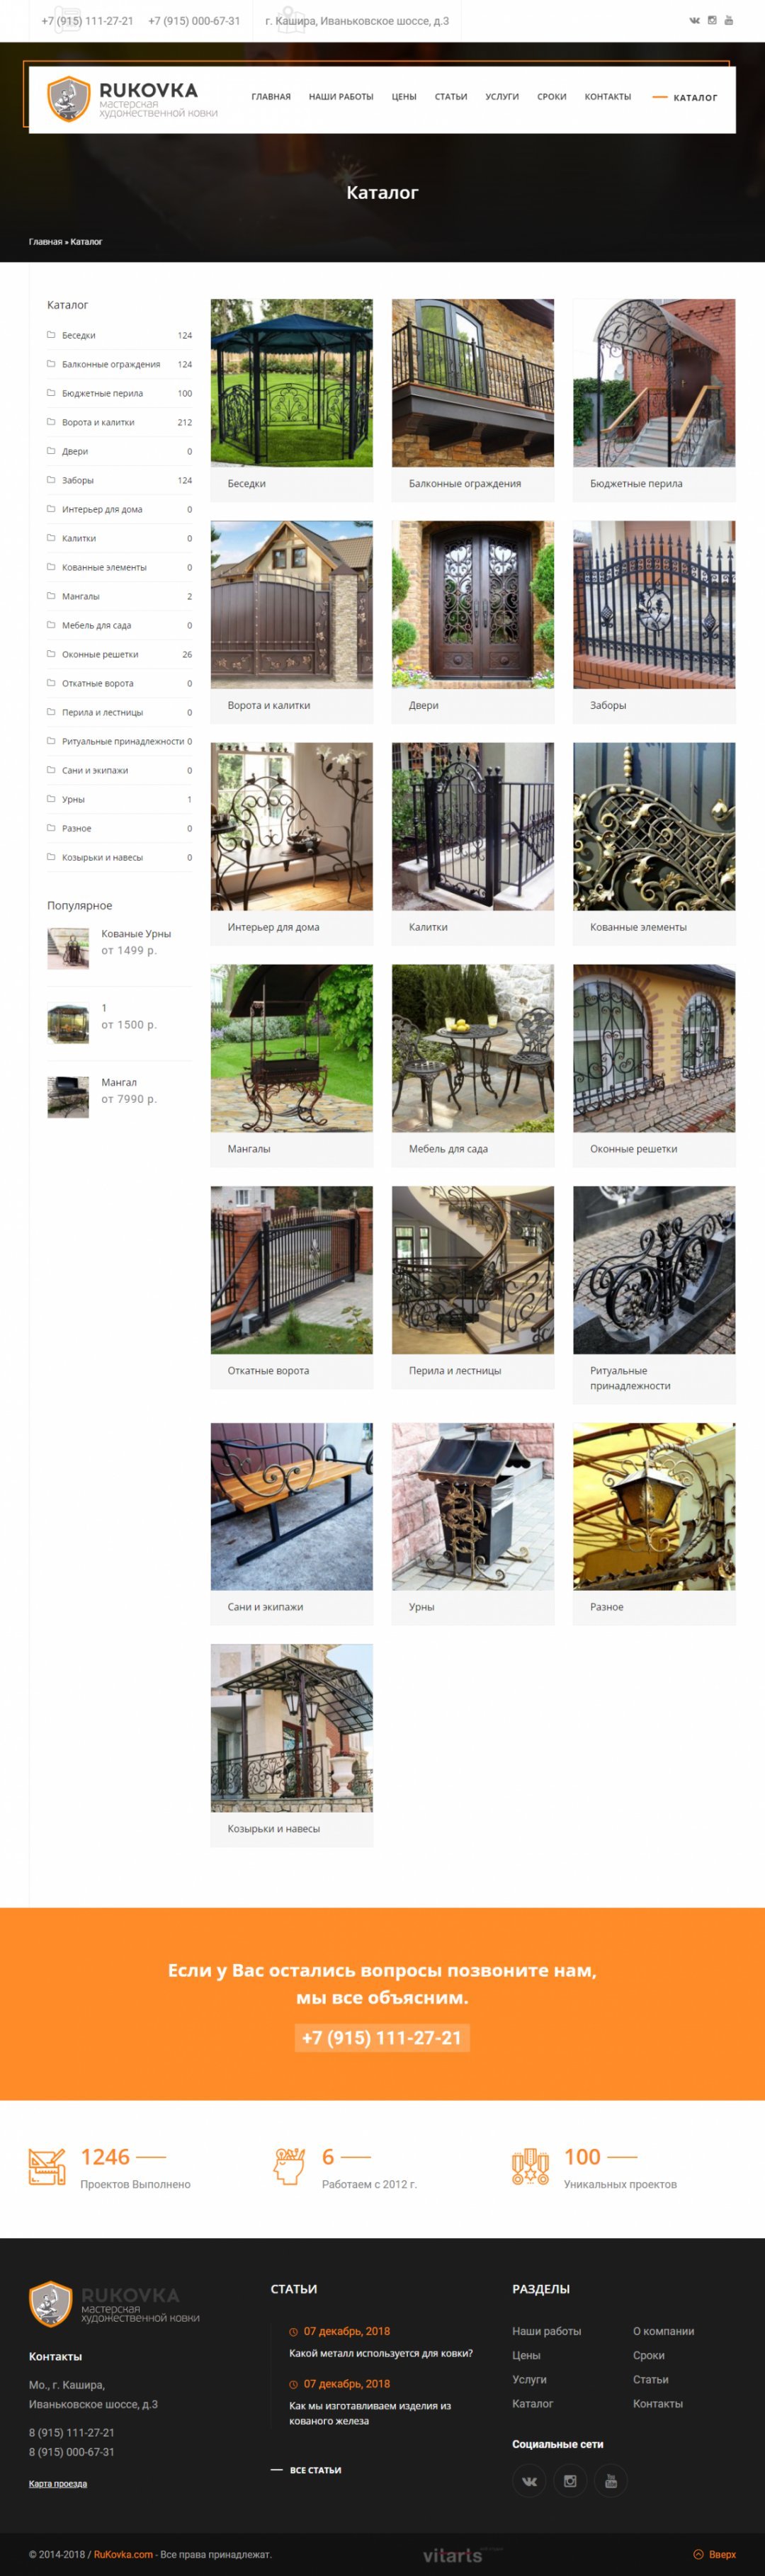Click the +7 (915) 111-27-21 orange banner button

coord(382,2038)
